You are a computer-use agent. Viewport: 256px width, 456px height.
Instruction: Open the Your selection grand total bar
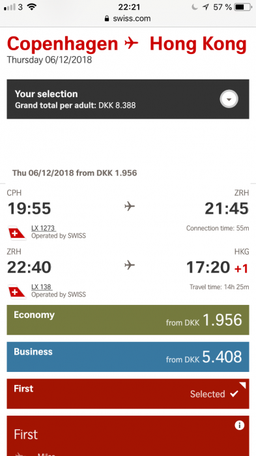[x=128, y=99]
